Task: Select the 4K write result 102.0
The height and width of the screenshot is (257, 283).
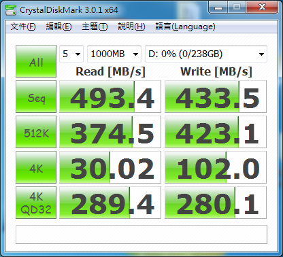Action: pyautogui.click(x=216, y=167)
